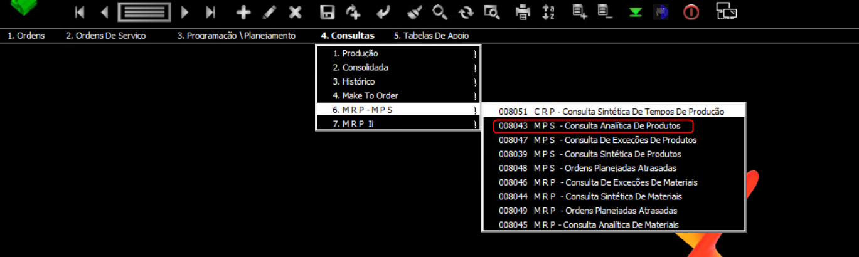Click the red power exit icon
Viewport: 859px width, 257px height.
(x=691, y=12)
